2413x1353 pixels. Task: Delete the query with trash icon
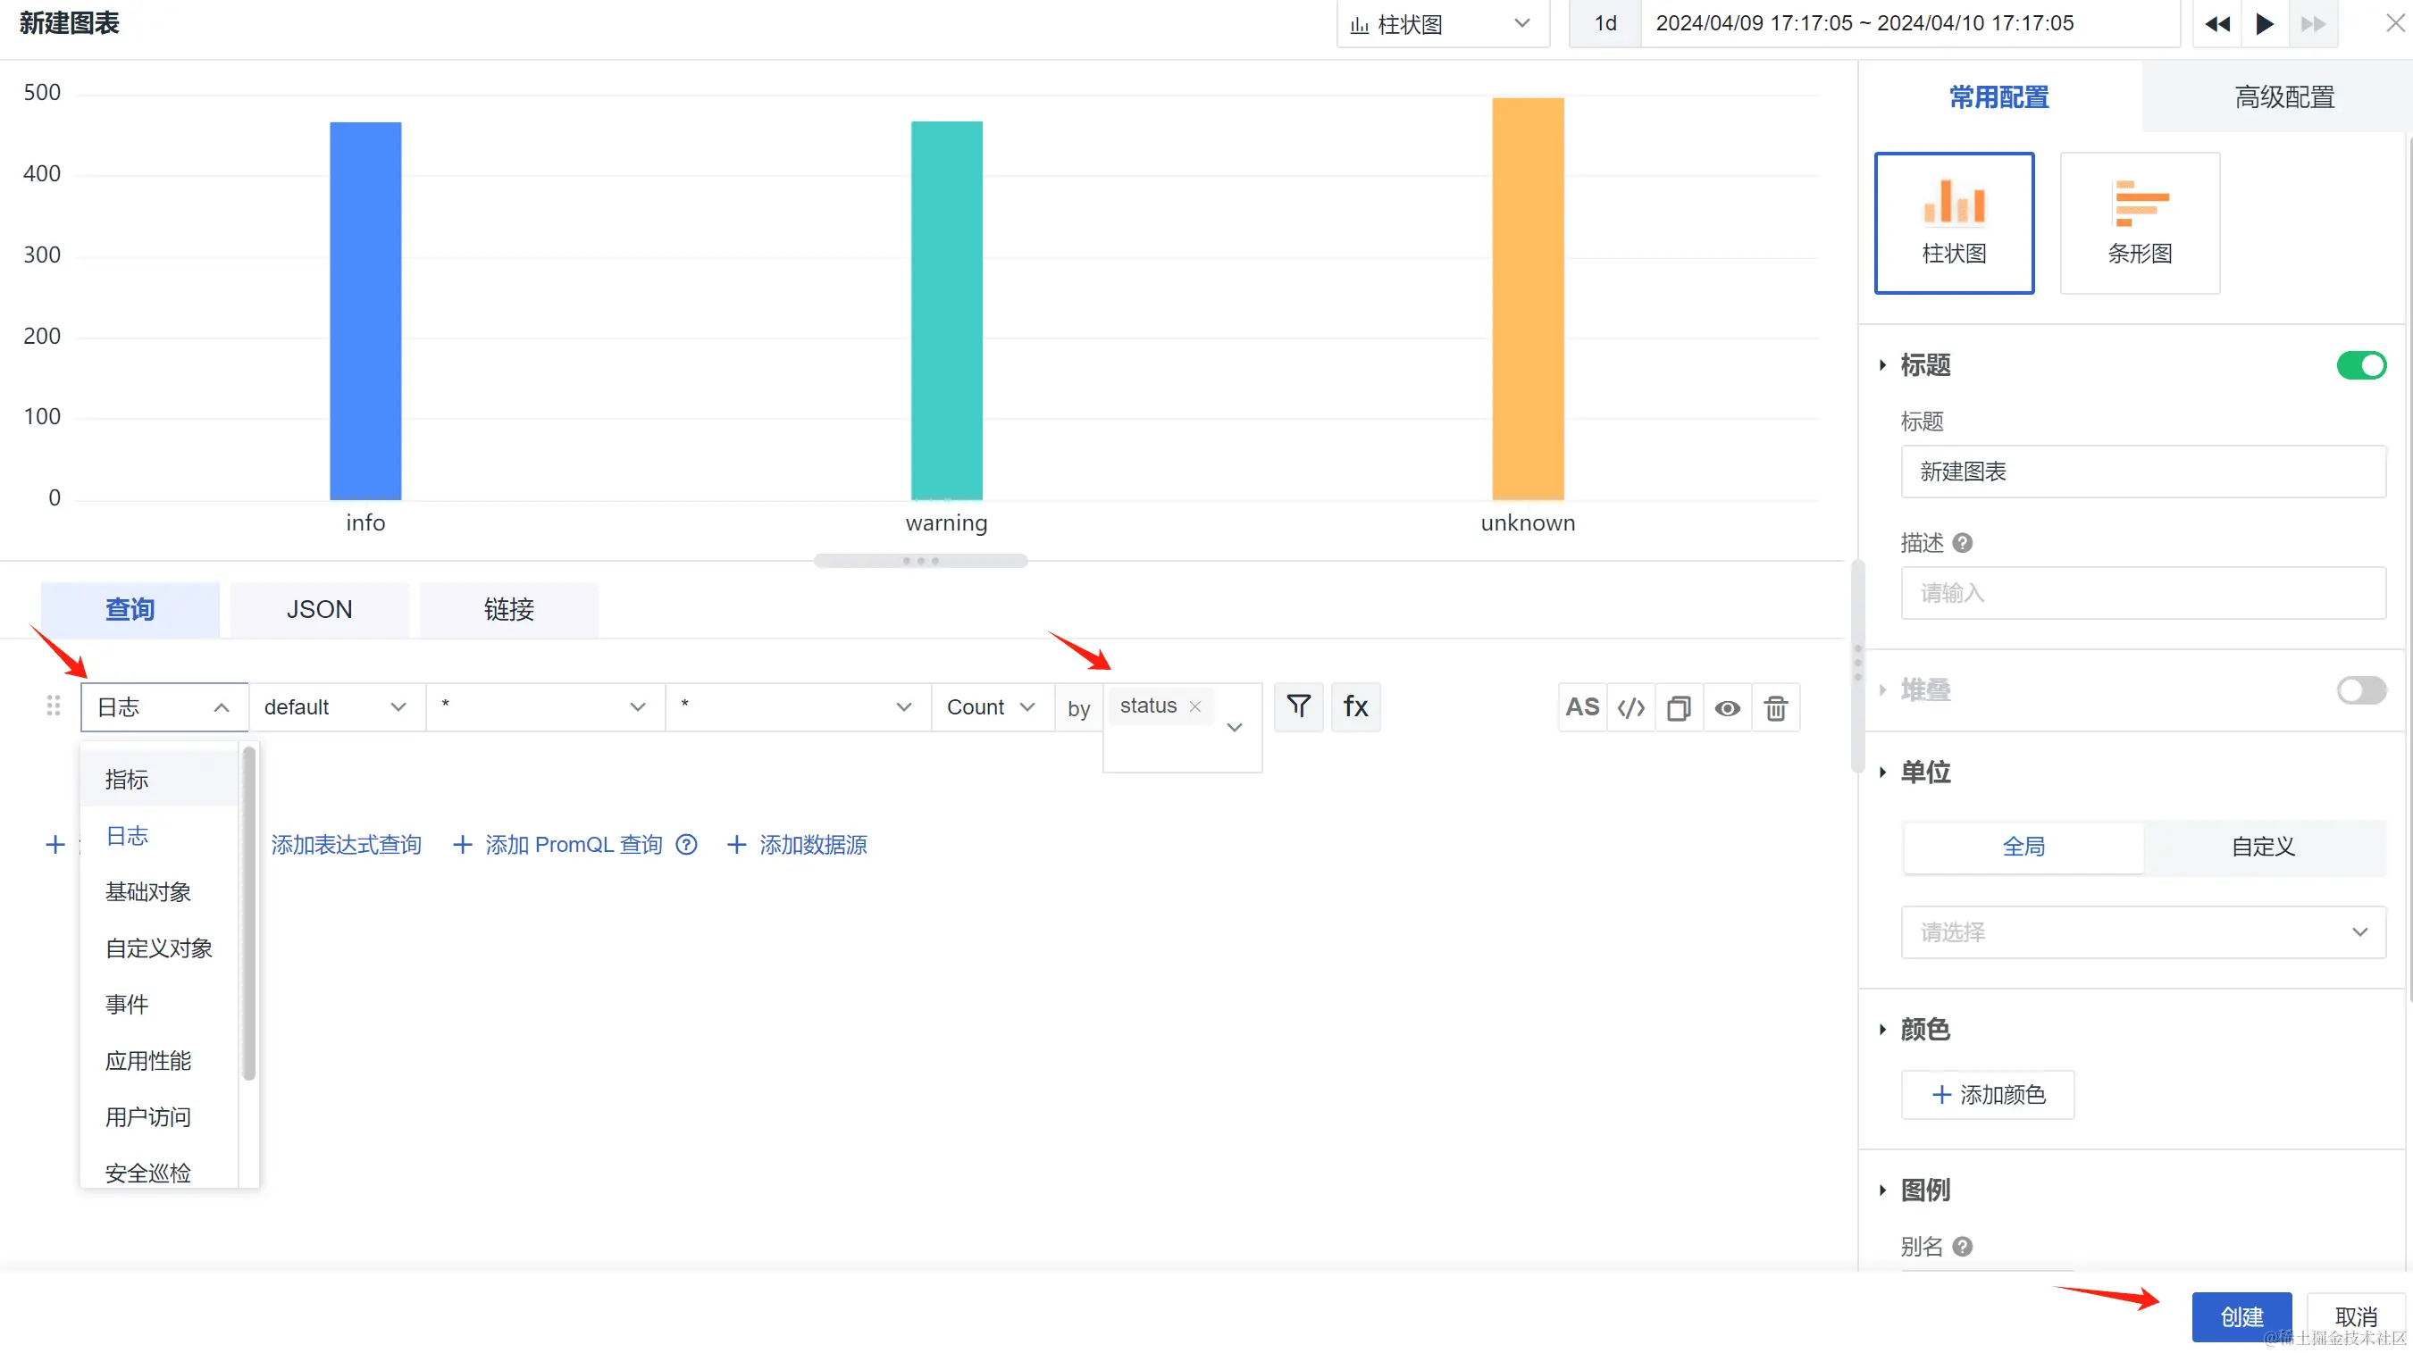[x=1775, y=708]
